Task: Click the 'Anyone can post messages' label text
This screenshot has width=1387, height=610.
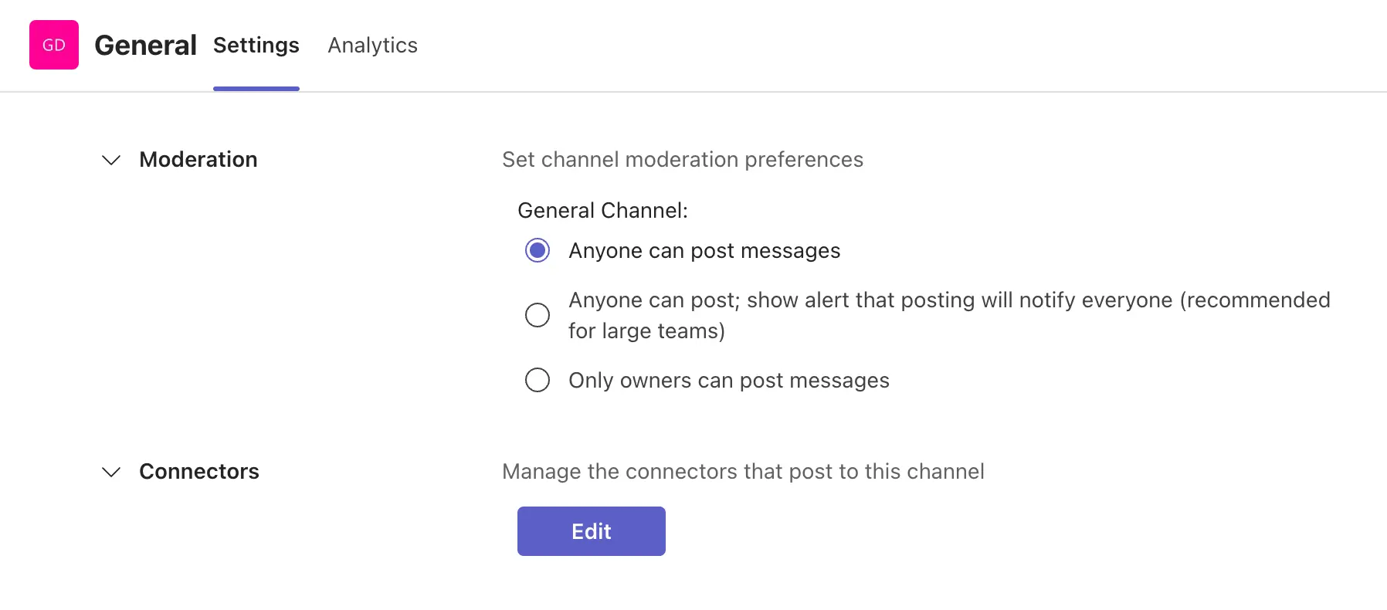Action: coord(704,250)
